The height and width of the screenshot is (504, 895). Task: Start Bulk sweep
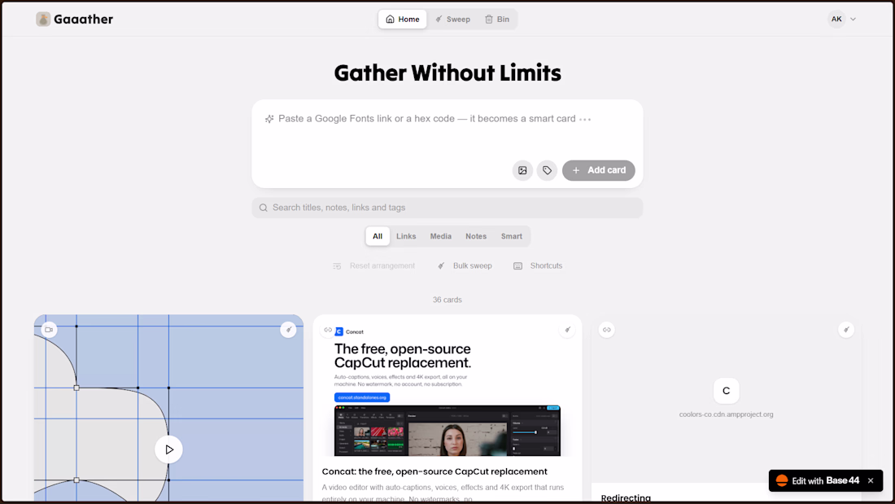(x=465, y=265)
